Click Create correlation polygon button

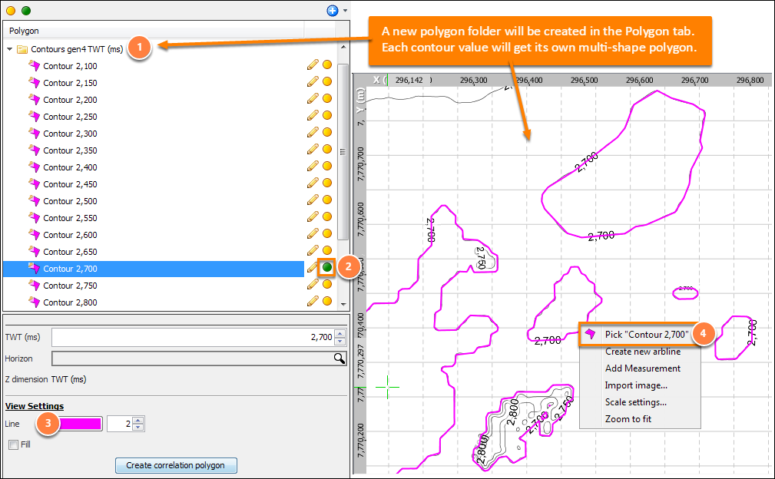coord(176,465)
